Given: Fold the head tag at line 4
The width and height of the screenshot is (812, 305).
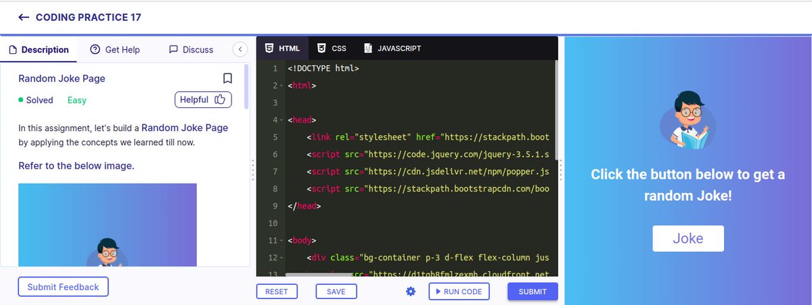Looking at the screenshot, I should 281,121.
